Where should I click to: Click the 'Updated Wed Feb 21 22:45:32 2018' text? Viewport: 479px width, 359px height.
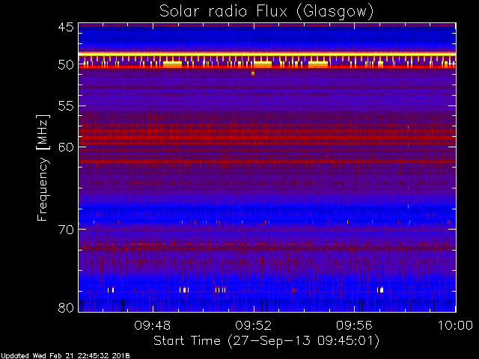coord(65,356)
